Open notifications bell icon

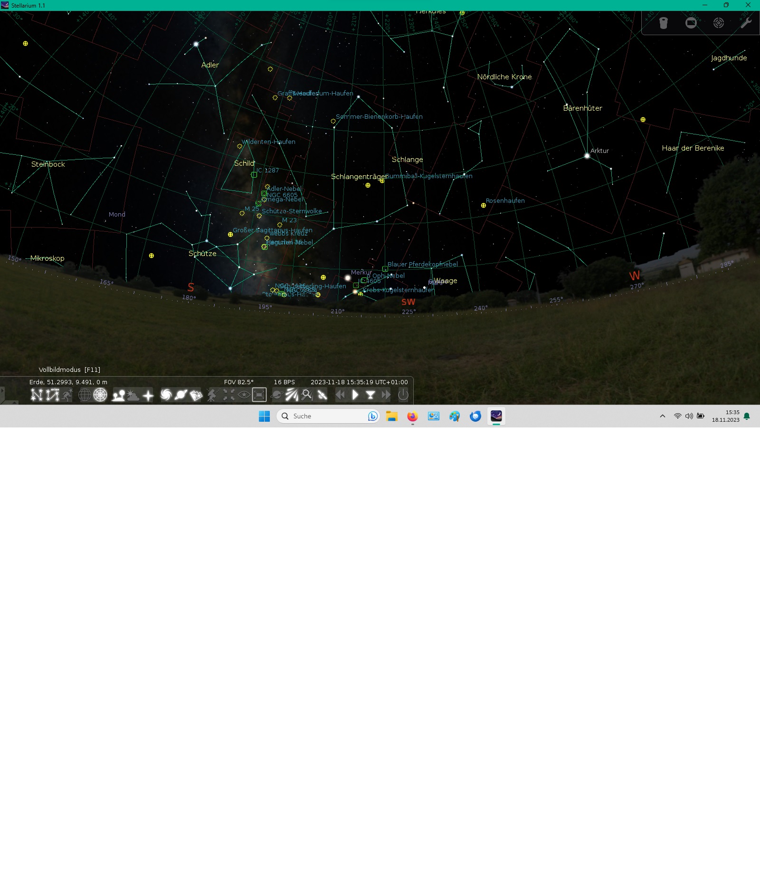[x=747, y=416]
